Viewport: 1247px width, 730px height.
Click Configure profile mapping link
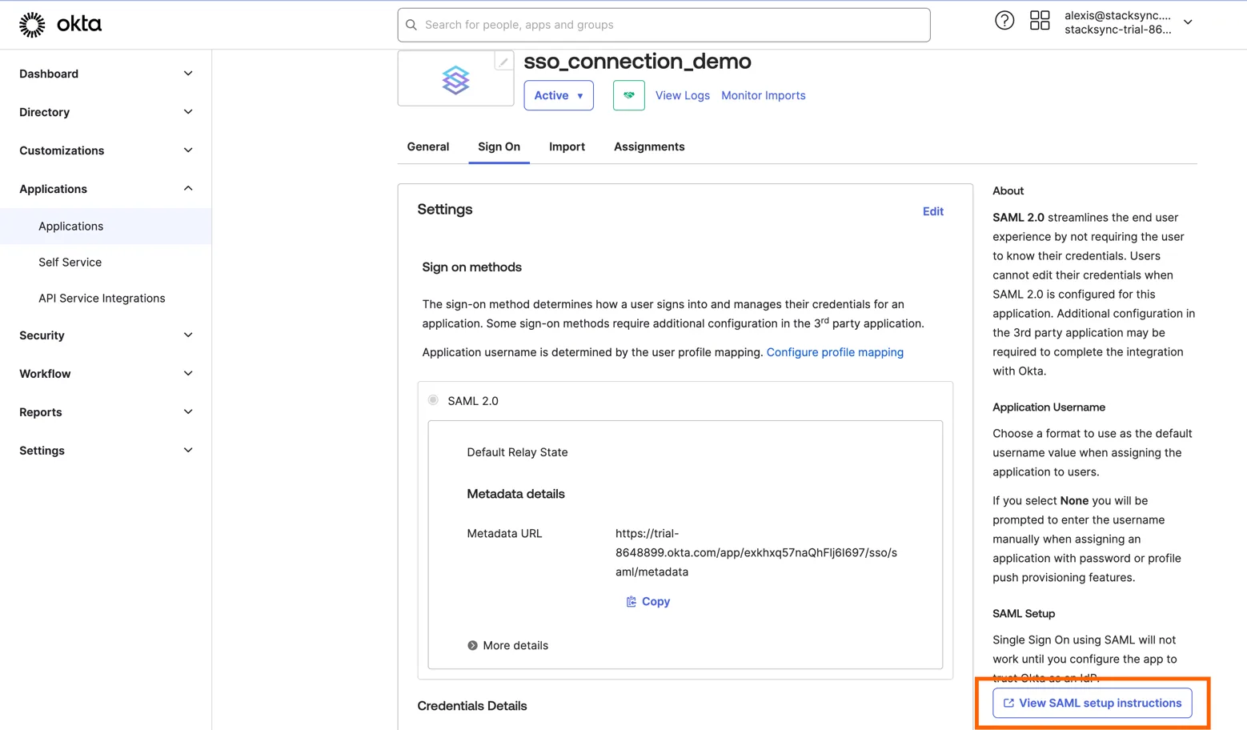(835, 352)
